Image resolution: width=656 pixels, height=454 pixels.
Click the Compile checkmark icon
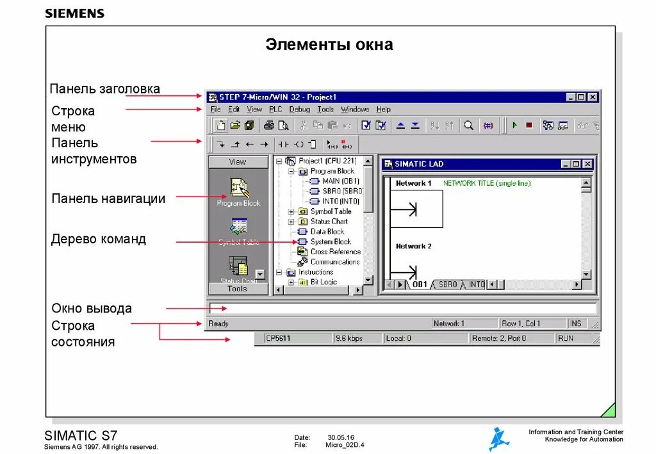pyautogui.click(x=366, y=126)
